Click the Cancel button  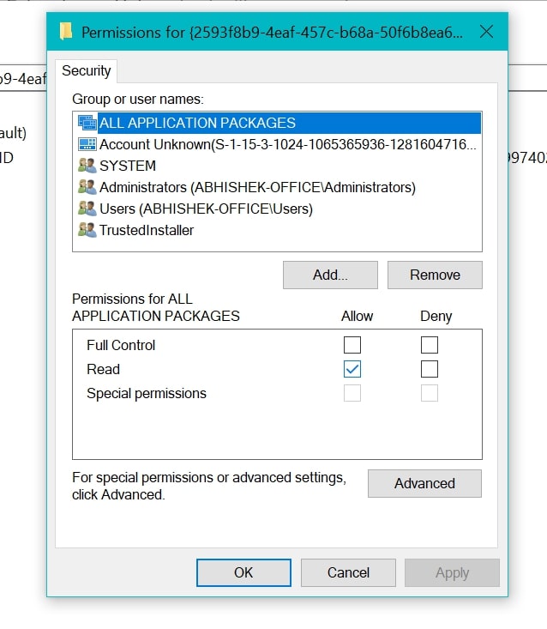[348, 573]
